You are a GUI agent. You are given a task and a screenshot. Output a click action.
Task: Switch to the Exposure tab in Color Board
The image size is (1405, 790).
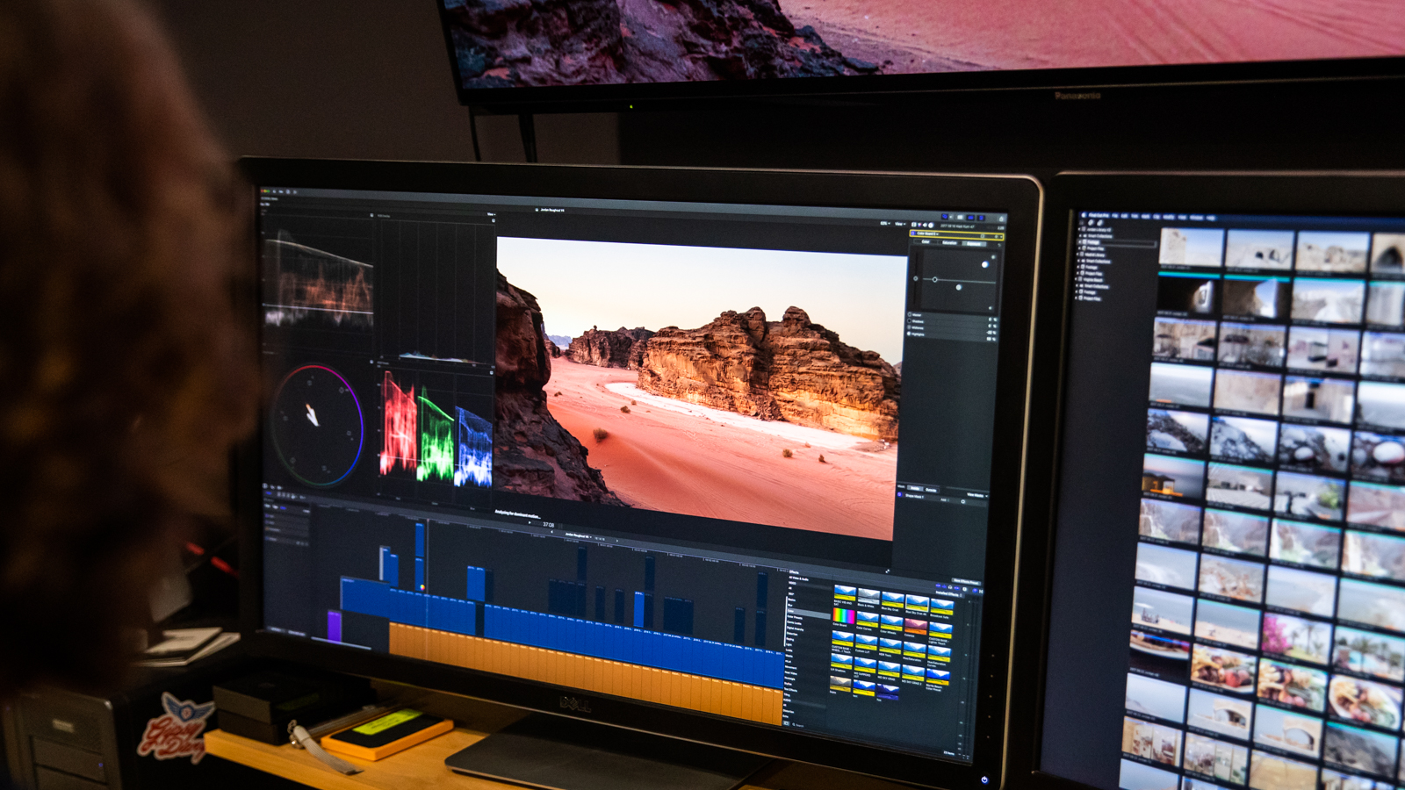coord(974,244)
